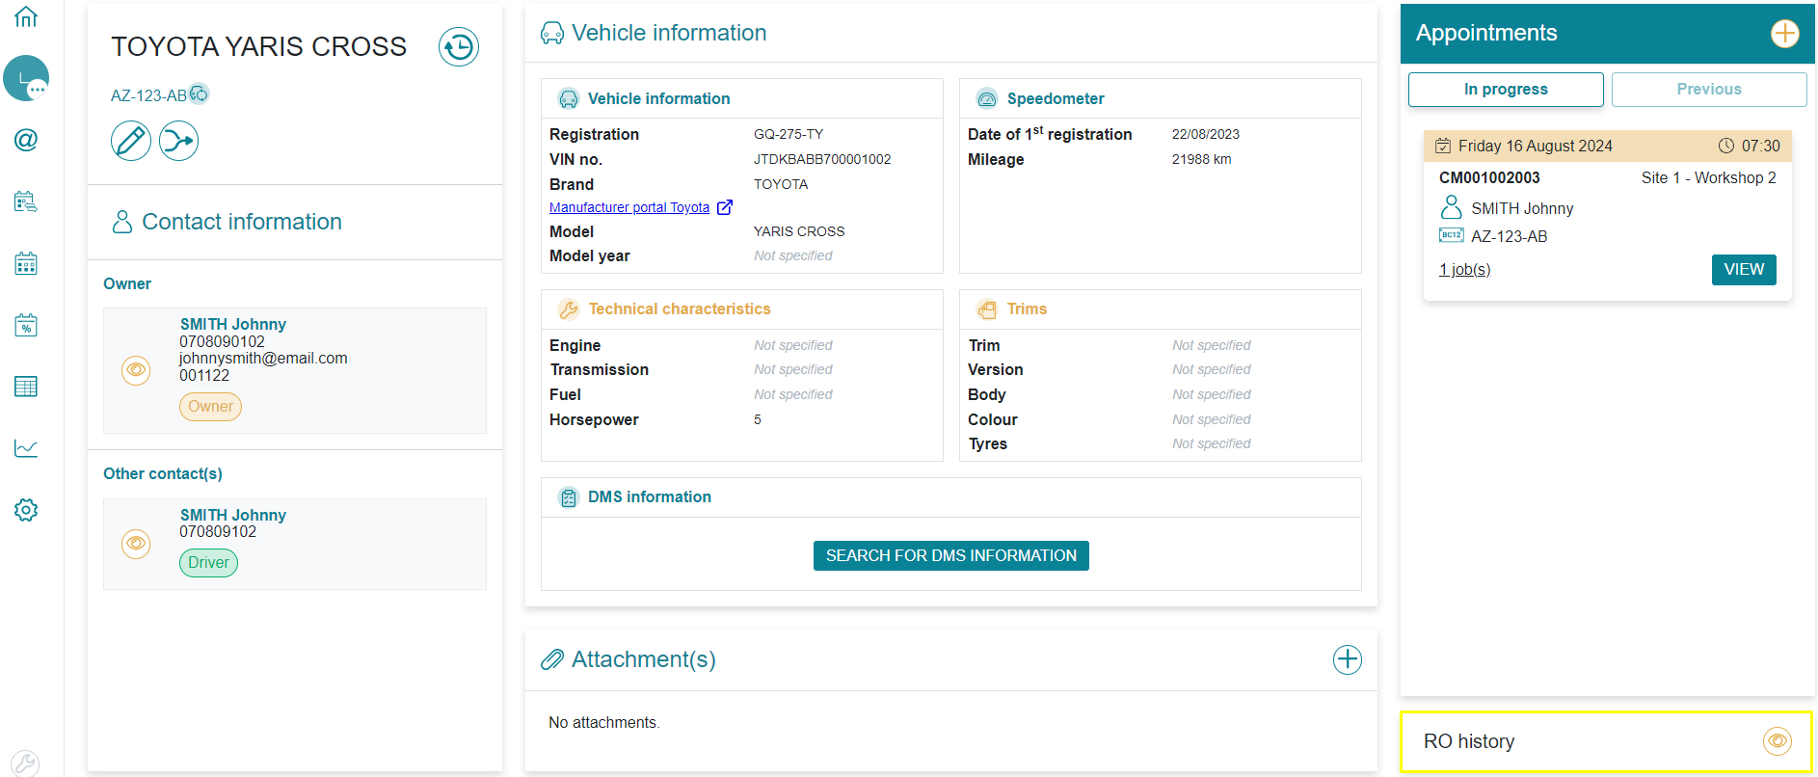
Task: Click owner name SMITH Johnny
Action: pos(233,324)
